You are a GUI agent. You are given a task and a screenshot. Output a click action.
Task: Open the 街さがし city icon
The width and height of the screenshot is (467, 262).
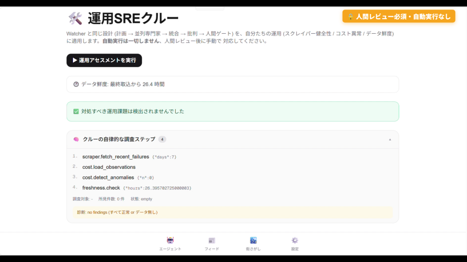click(253, 240)
